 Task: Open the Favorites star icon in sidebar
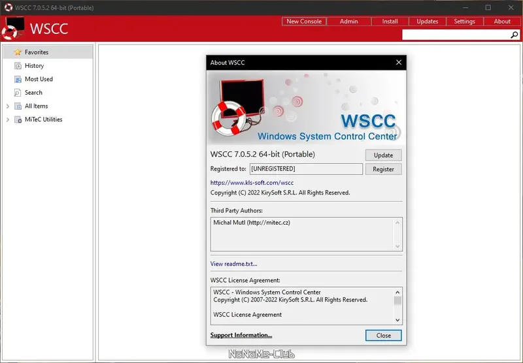[x=18, y=52]
